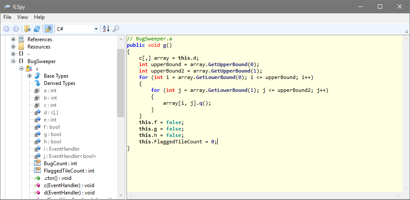The width and height of the screenshot is (410, 200).
Task: Click the toolbar overflow arrow
Action: coord(407,31)
